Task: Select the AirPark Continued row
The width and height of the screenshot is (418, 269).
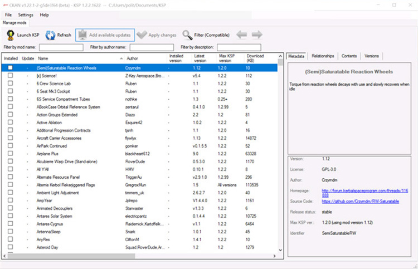Action: pos(139,146)
